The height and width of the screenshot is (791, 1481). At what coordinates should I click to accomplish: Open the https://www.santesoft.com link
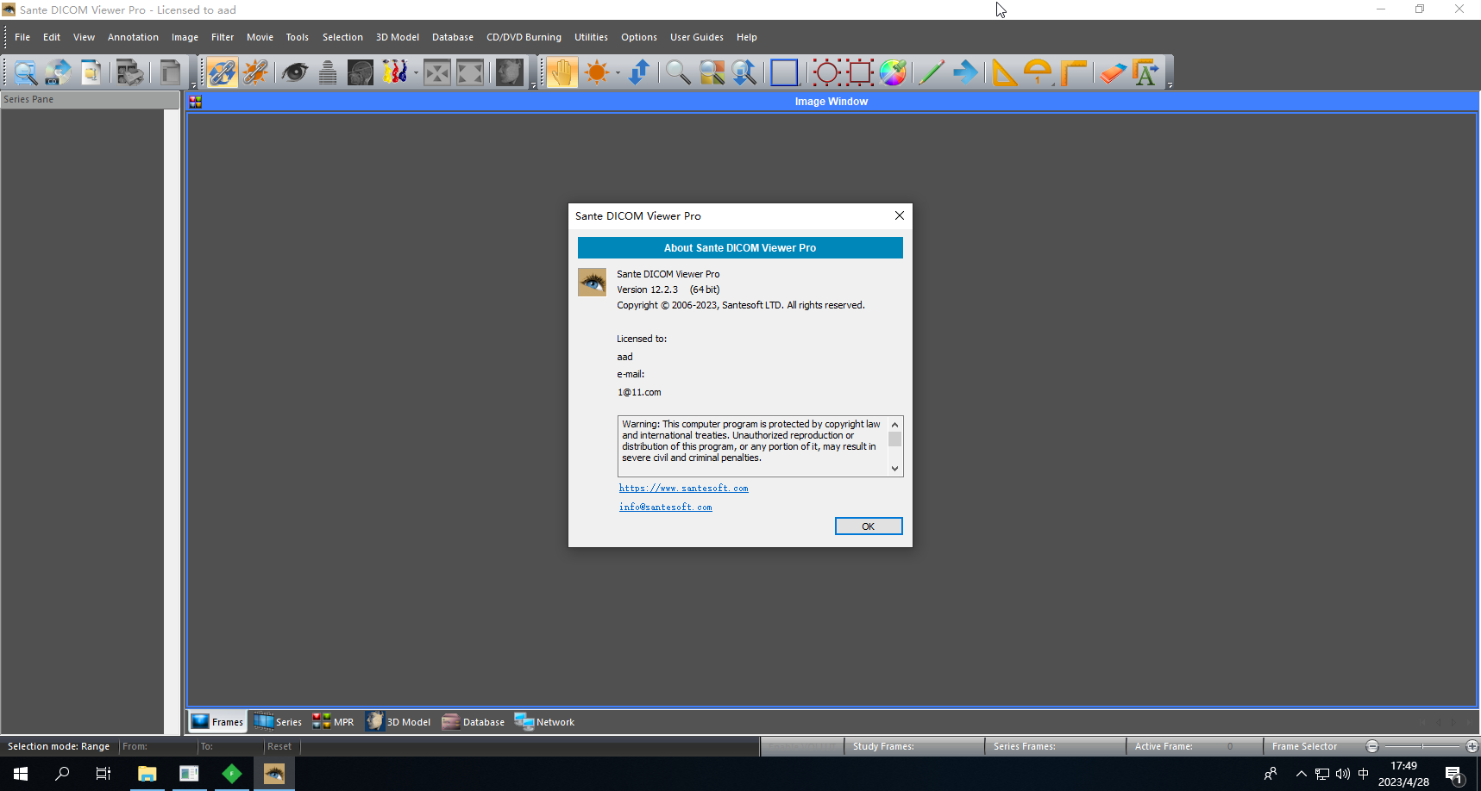[684, 488]
